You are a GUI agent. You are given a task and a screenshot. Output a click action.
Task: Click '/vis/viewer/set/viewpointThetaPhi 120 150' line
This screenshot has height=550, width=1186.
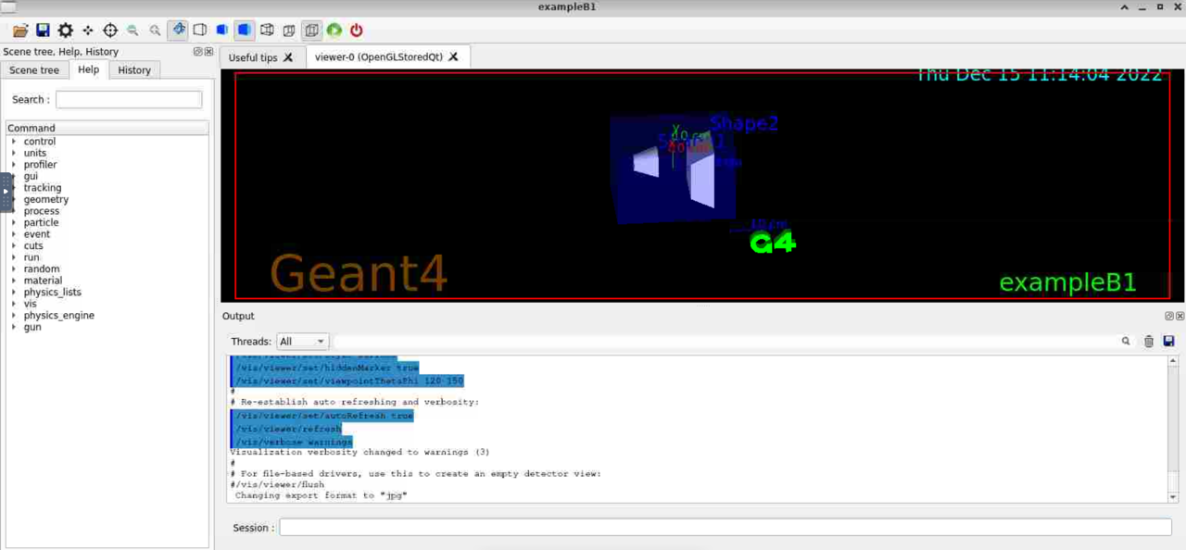pos(349,381)
